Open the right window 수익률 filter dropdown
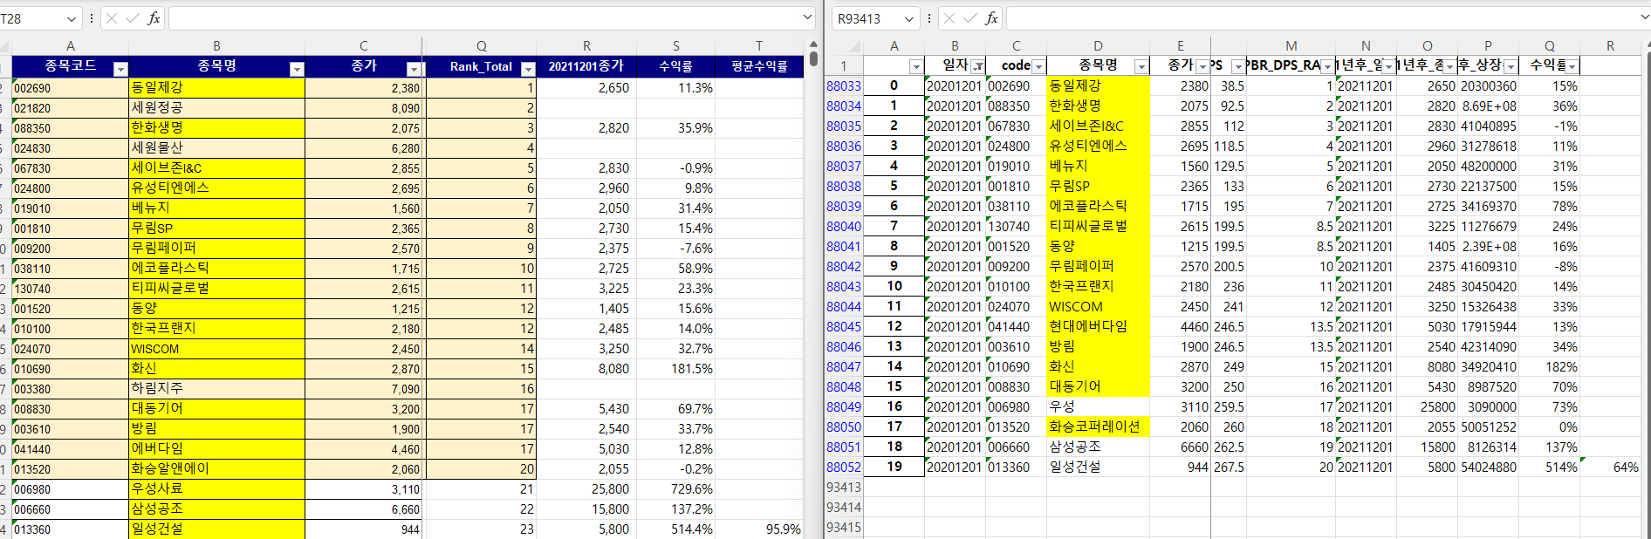This screenshot has width=1651, height=539. tap(1572, 66)
